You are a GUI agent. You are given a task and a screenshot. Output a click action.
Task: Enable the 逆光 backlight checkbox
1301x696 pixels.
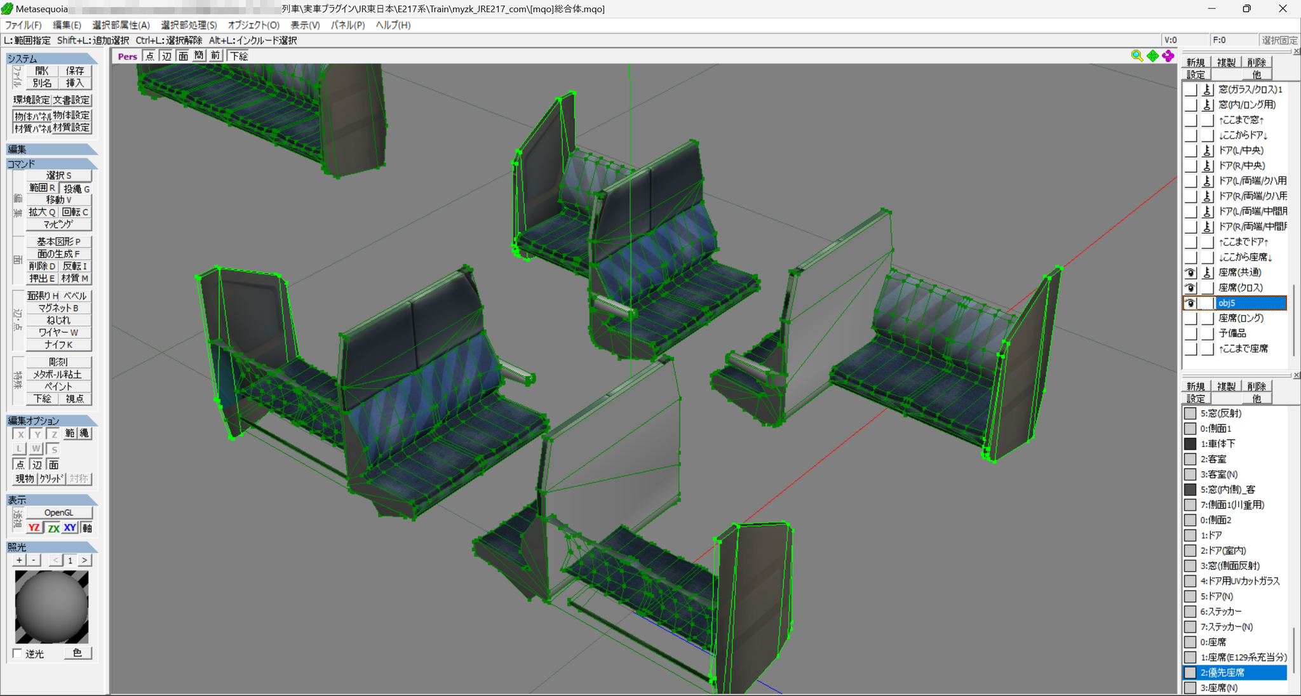coord(18,653)
